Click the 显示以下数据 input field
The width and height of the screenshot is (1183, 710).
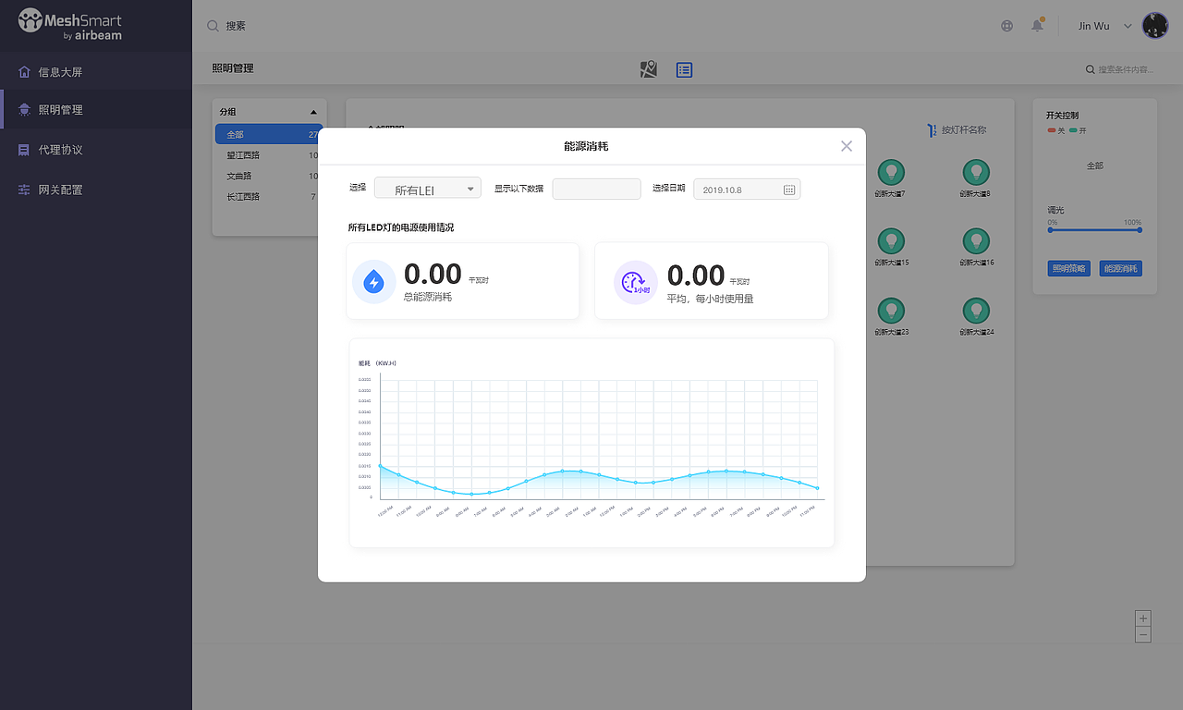(x=596, y=189)
